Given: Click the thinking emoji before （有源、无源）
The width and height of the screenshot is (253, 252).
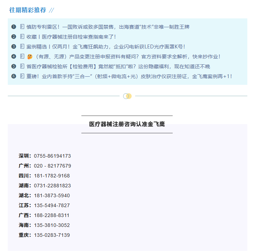Looking at the screenshot, I should [x=30, y=57].
